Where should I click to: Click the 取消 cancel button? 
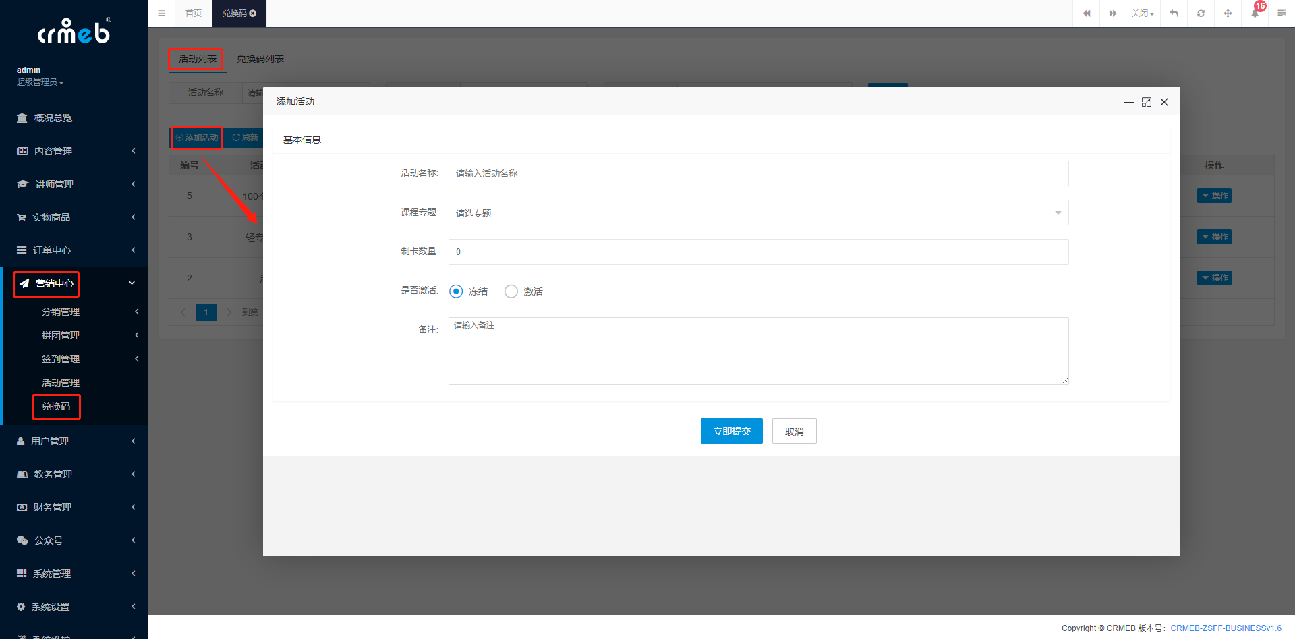coord(794,431)
